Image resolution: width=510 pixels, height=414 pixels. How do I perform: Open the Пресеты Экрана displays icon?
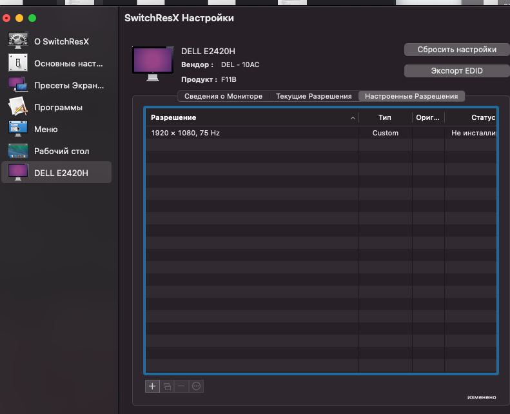[18, 84]
